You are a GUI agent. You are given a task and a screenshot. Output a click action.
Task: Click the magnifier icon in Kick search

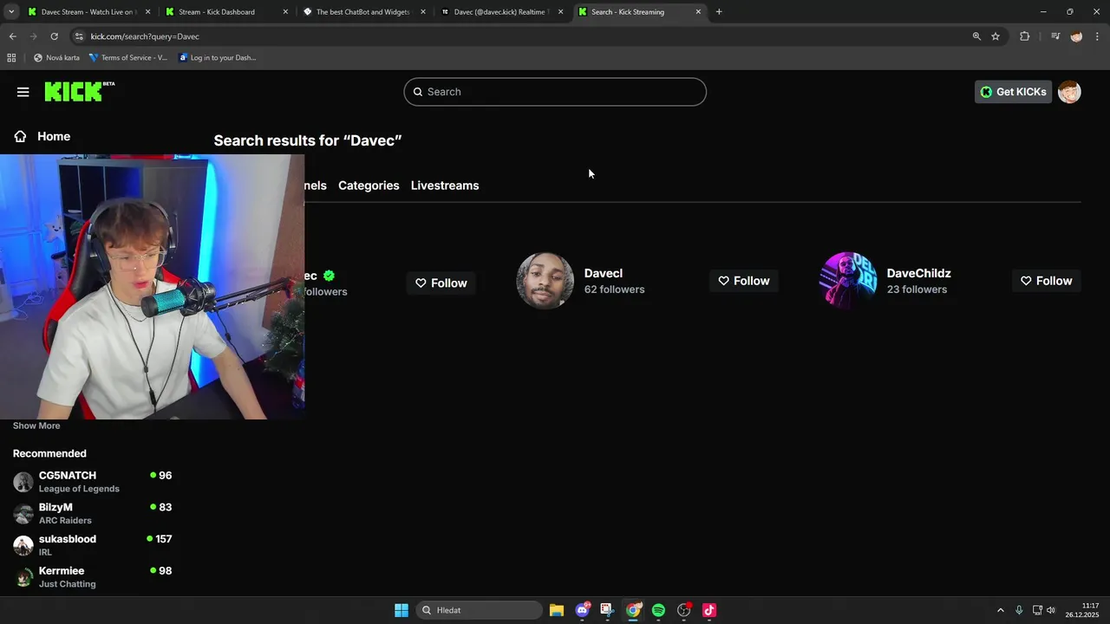(x=418, y=92)
